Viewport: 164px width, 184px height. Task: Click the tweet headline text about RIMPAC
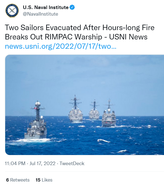click(x=80, y=32)
